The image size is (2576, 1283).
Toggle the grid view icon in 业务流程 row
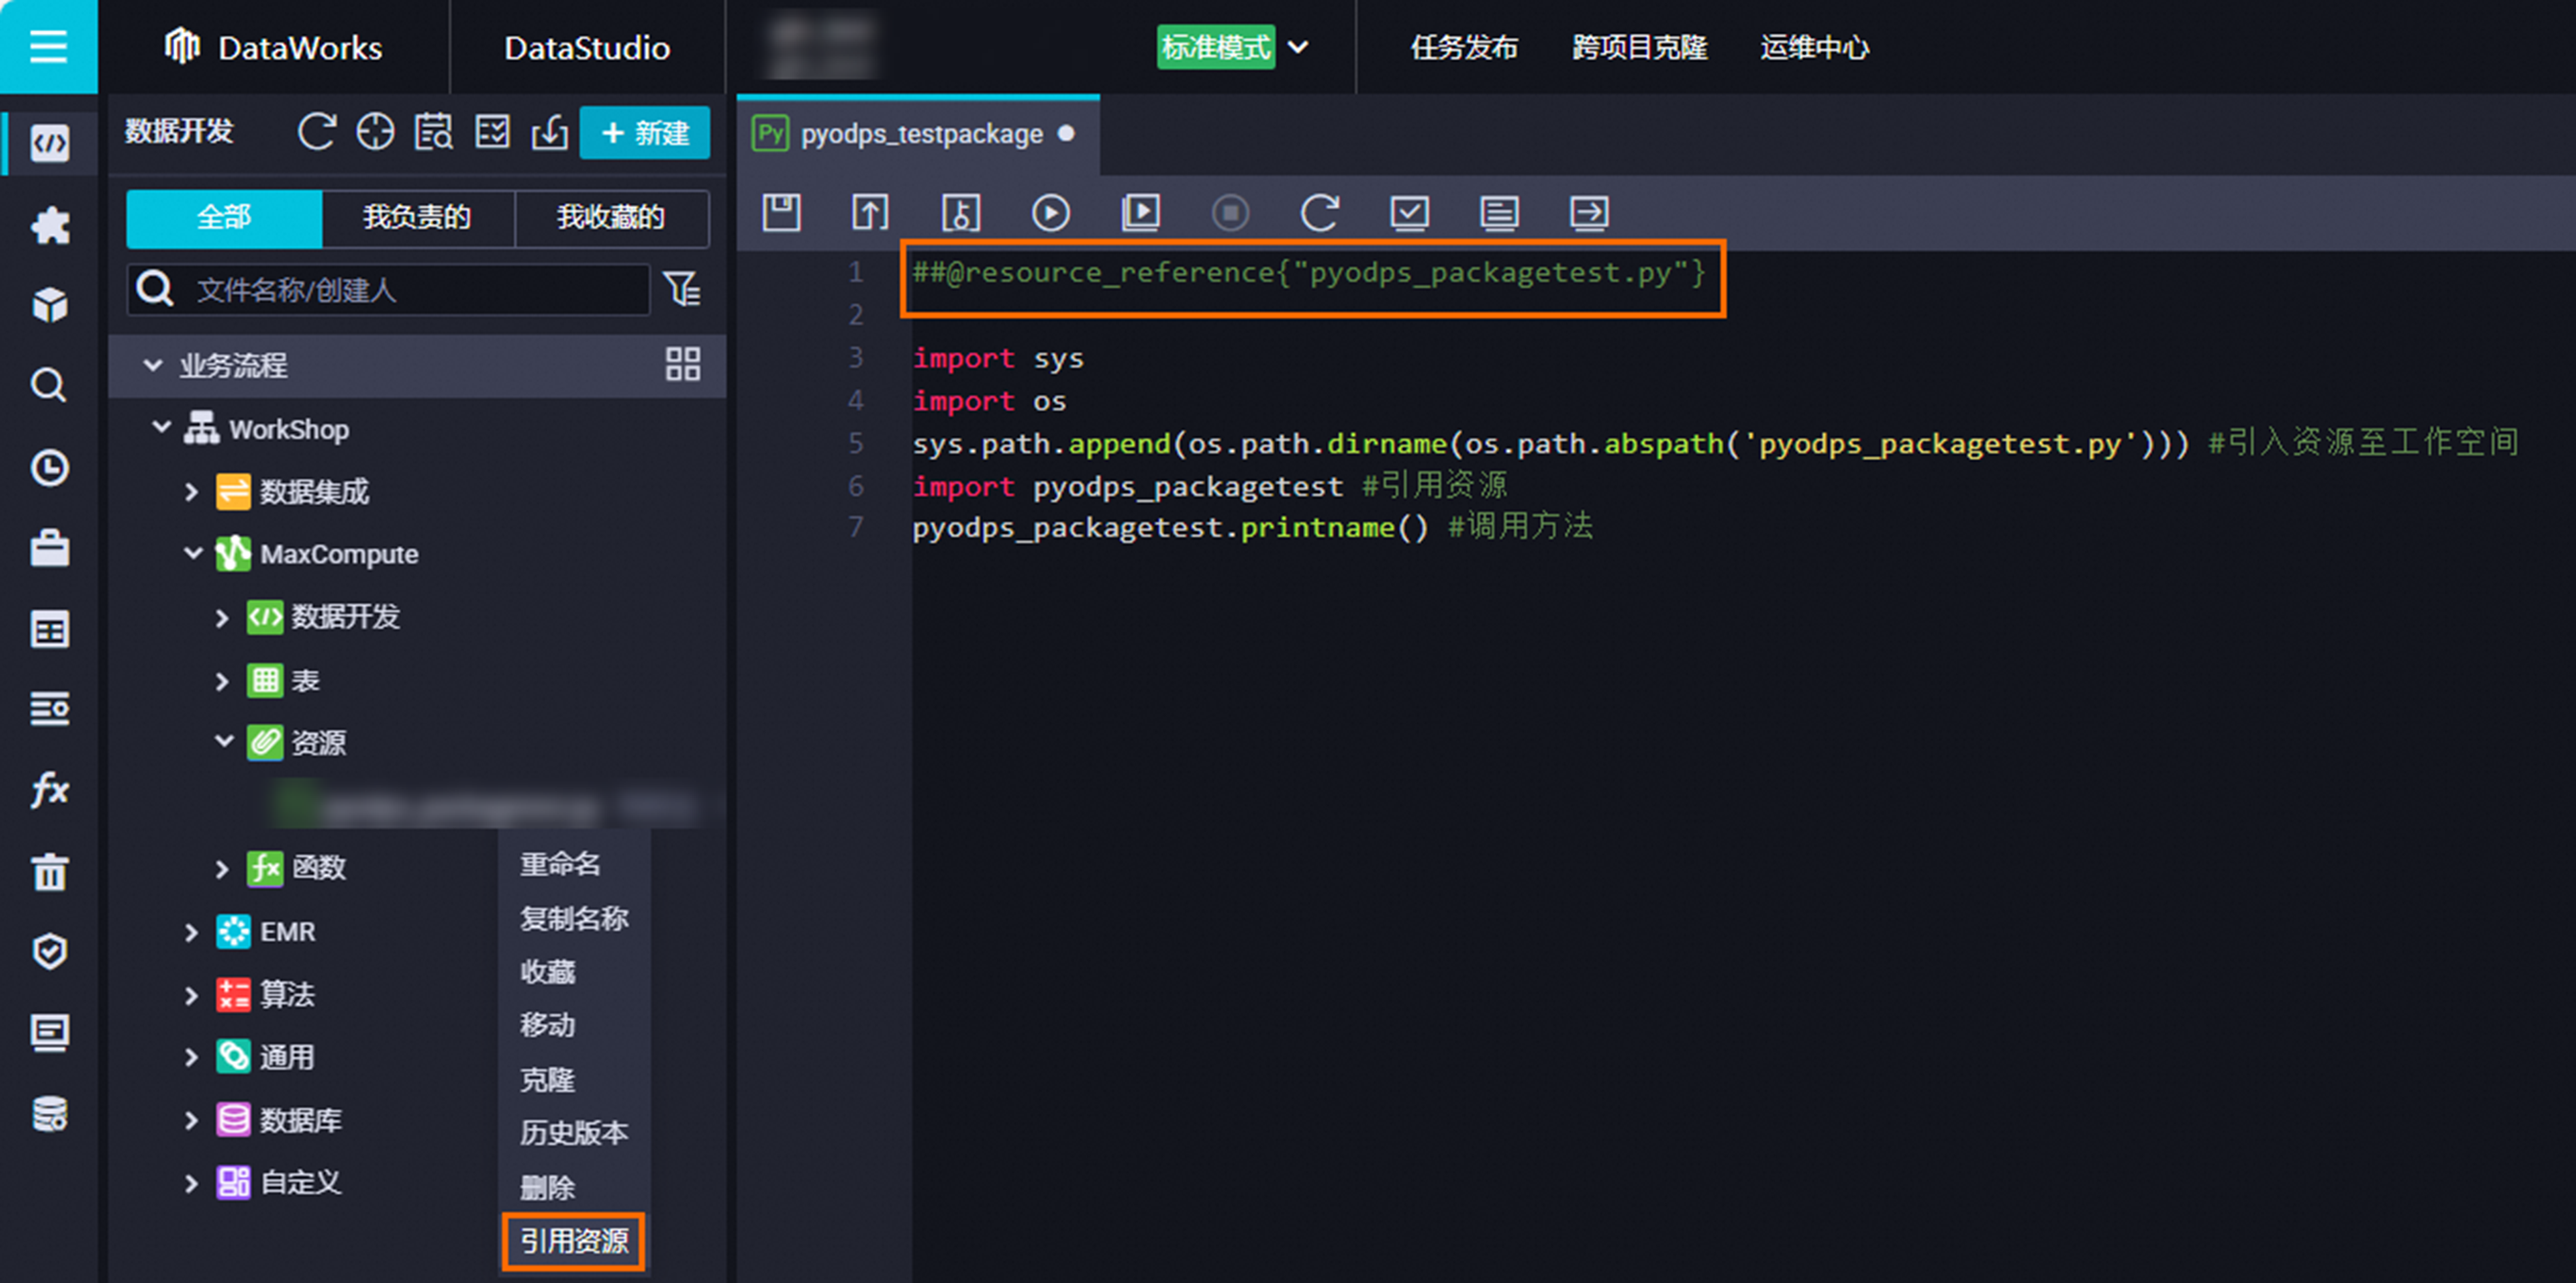pyautogui.click(x=683, y=364)
